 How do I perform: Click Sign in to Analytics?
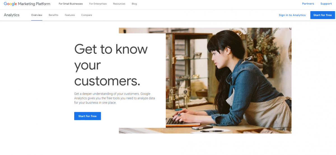click(292, 15)
